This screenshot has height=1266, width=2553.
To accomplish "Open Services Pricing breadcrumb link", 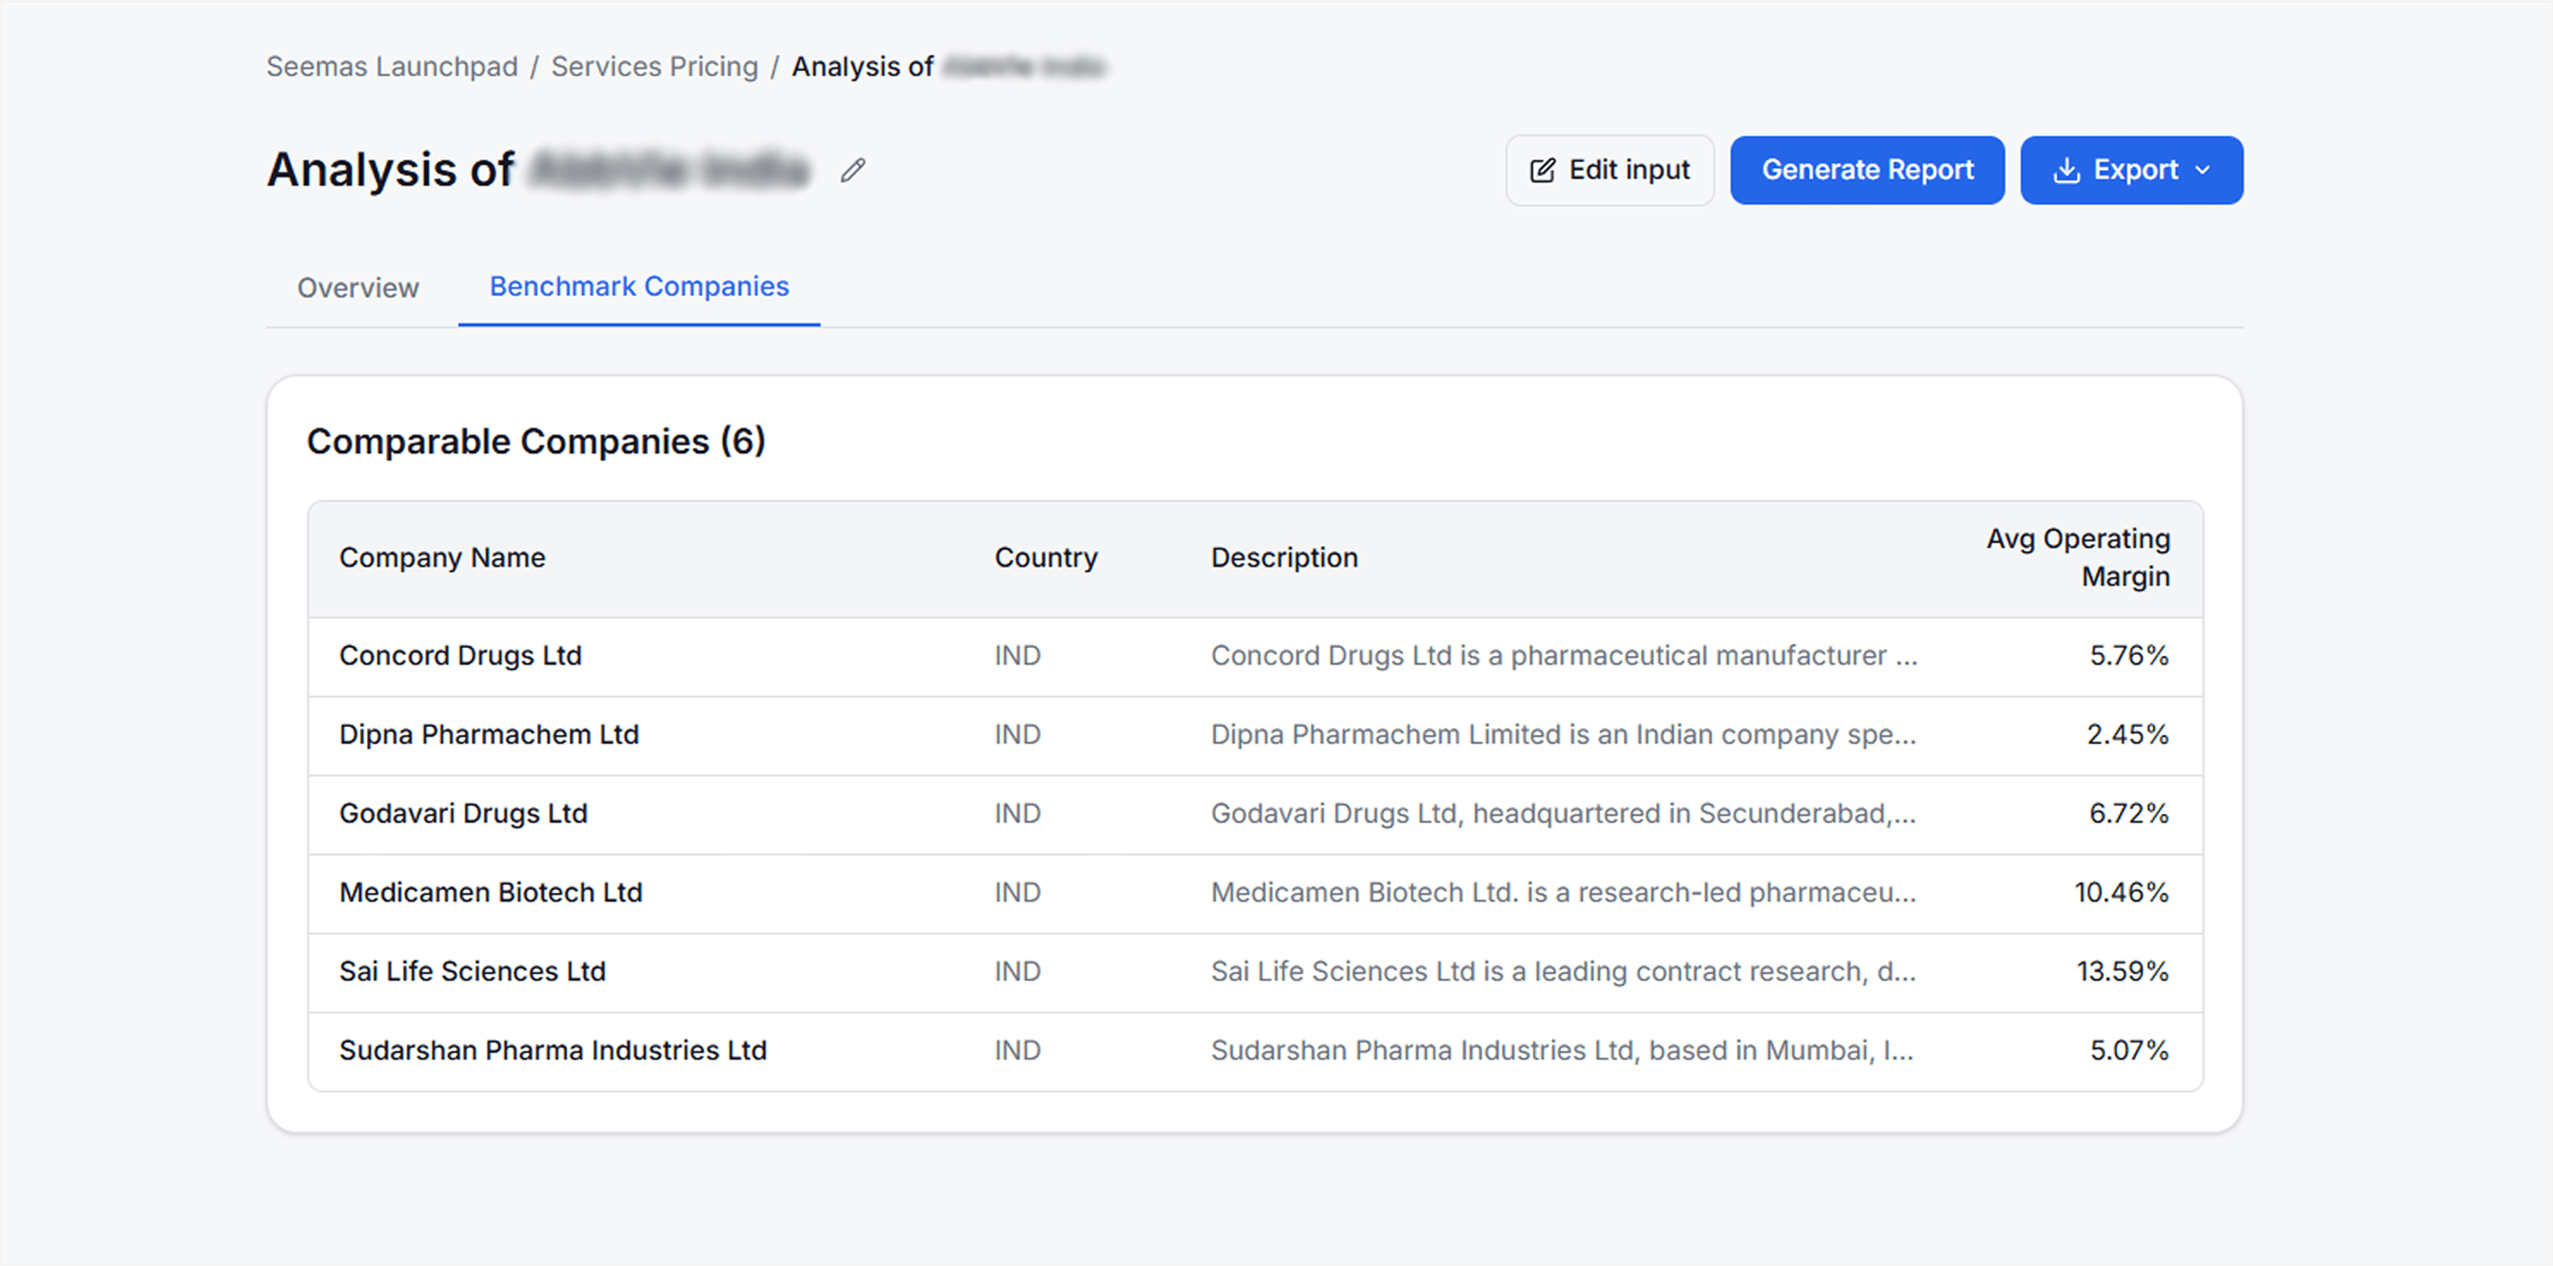I will pyautogui.click(x=654, y=66).
